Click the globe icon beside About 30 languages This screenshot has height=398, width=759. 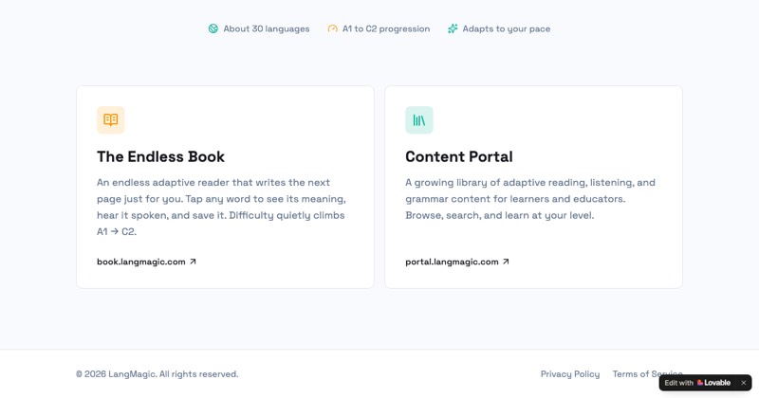[x=213, y=29]
